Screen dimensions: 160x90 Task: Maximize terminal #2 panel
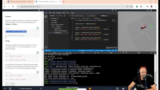coord(95,53)
